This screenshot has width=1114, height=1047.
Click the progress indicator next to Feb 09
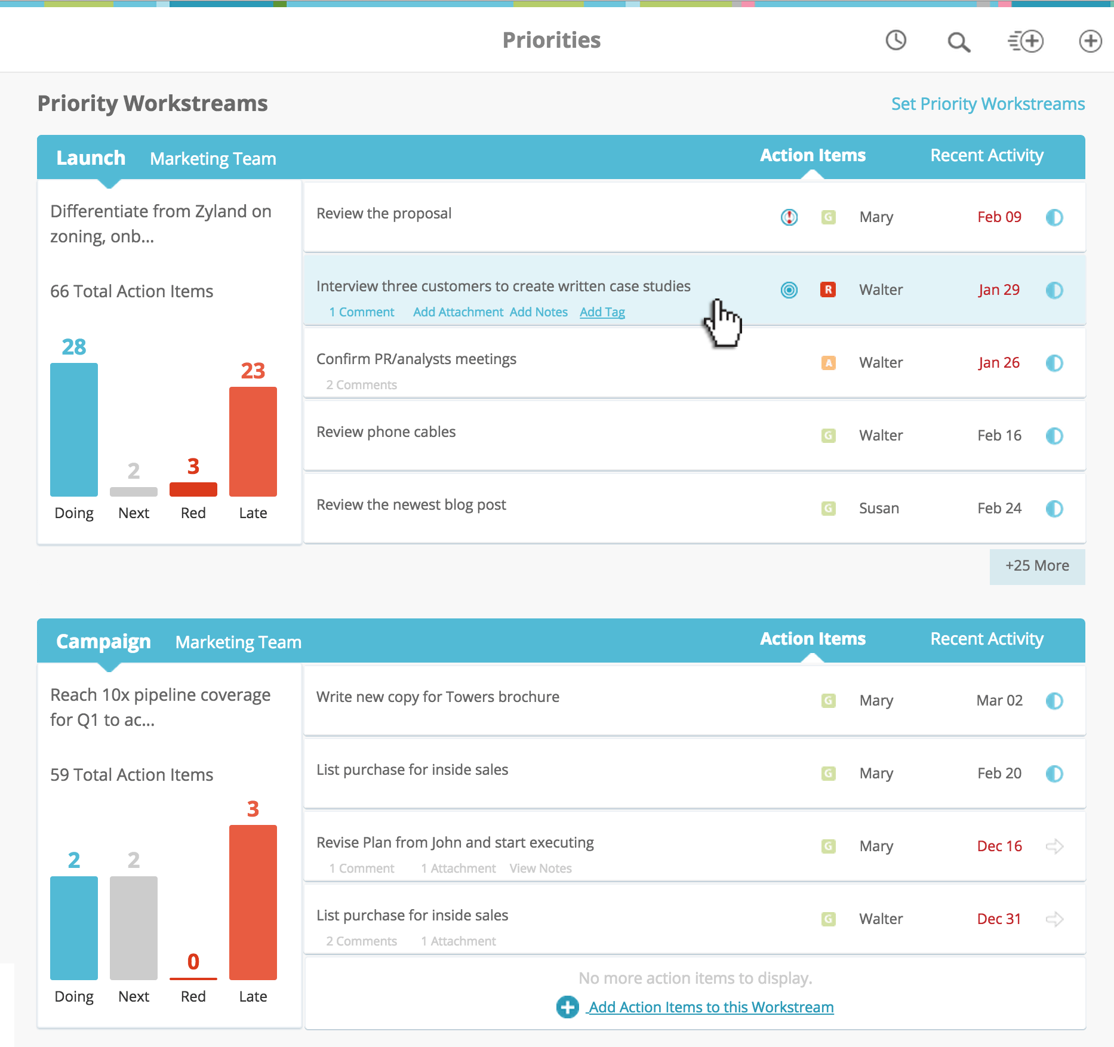pyautogui.click(x=1054, y=217)
